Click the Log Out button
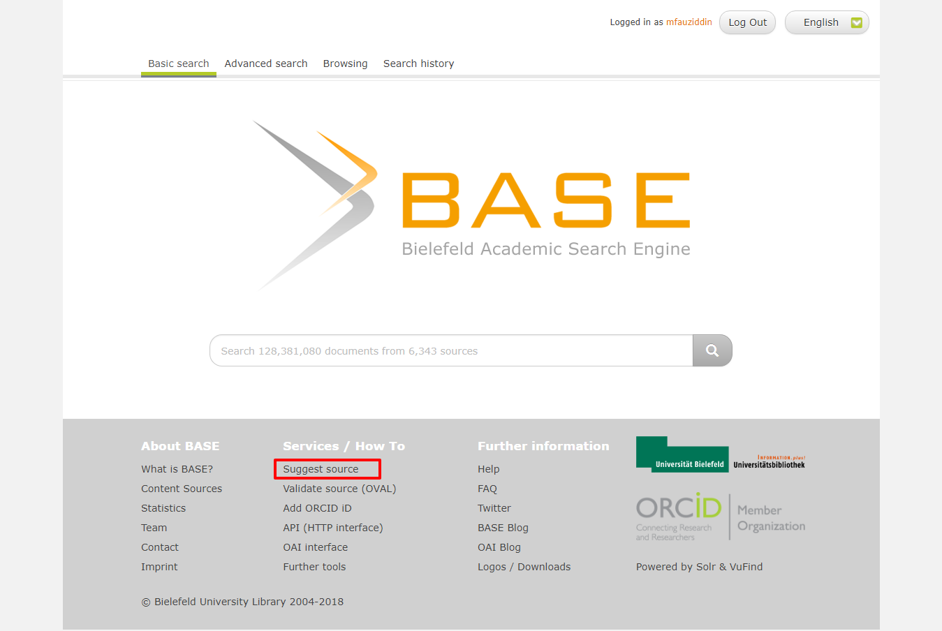This screenshot has height=631, width=942. [747, 22]
